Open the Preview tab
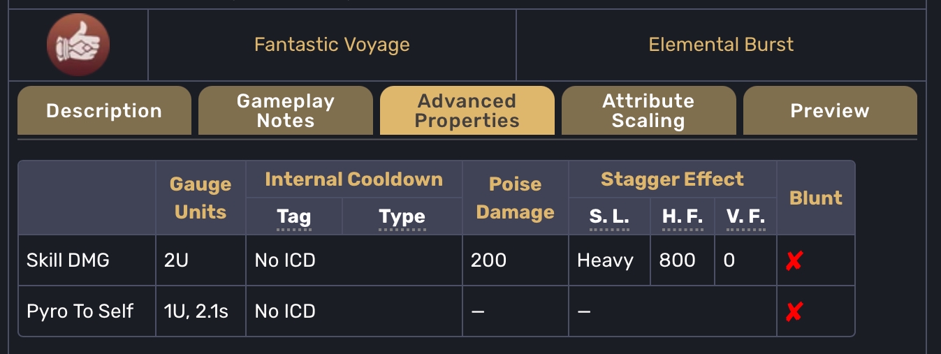 pyautogui.click(x=830, y=111)
